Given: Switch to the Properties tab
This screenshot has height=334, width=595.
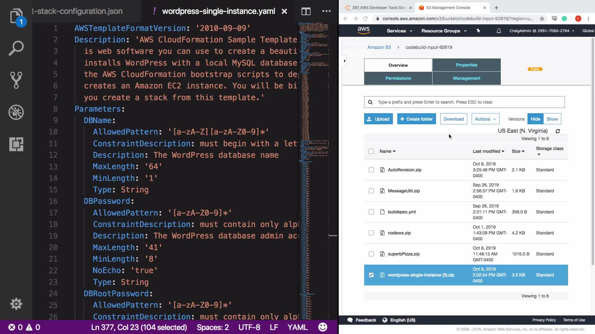Looking at the screenshot, I should (x=466, y=65).
